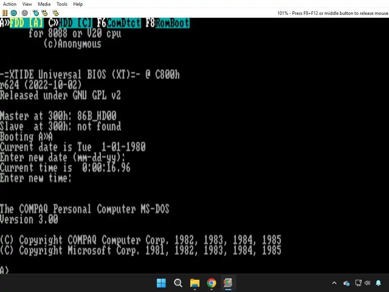
Task: Open Windows Search from the taskbar
Action: (x=178, y=283)
